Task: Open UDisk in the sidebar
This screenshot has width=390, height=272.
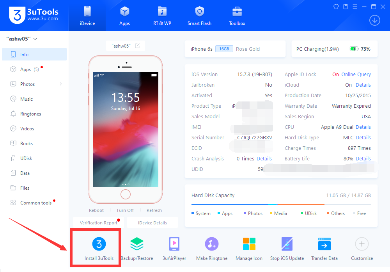Action: pyautogui.click(x=34, y=158)
